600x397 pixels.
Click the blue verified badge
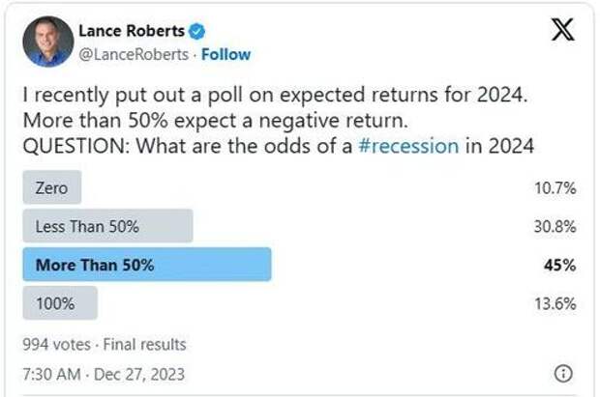196,31
